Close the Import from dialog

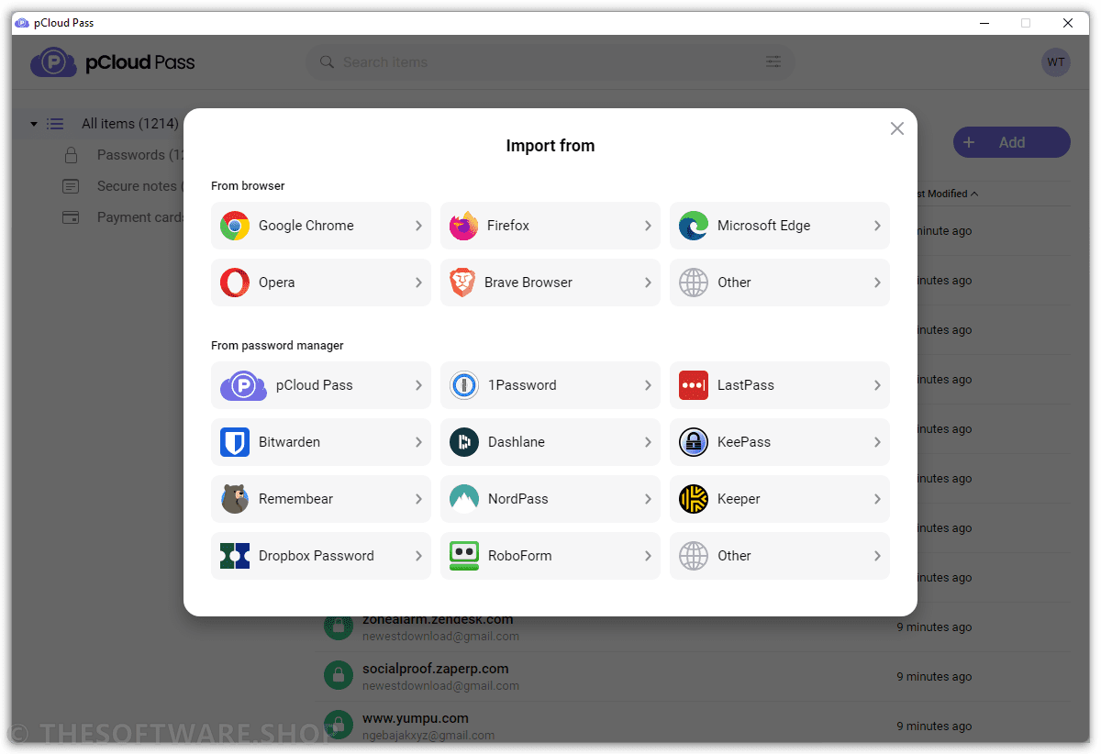click(897, 128)
